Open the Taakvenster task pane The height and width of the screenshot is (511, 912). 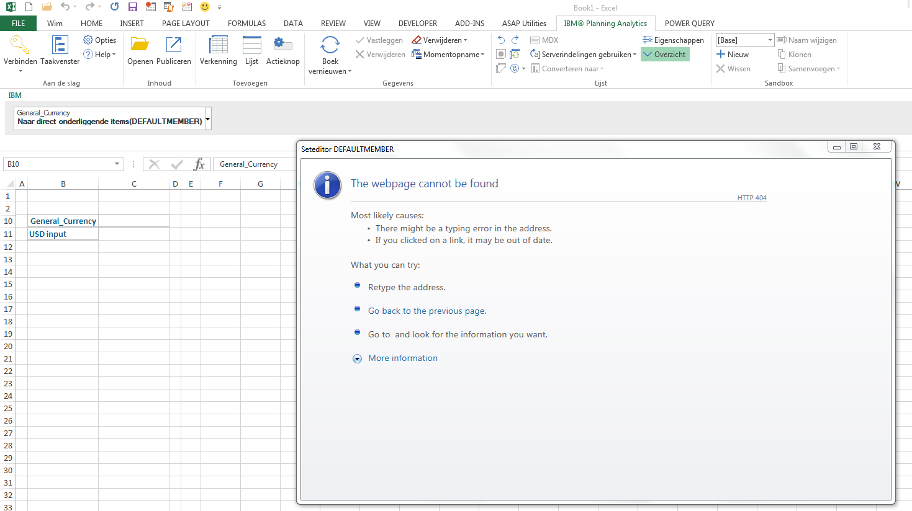point(60,50)
